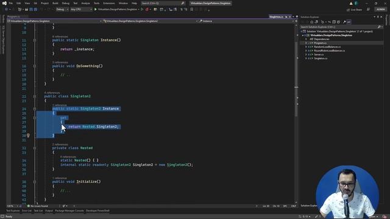
Task: Click the search magnifier in the title bar
Action: tap(183, 3)
